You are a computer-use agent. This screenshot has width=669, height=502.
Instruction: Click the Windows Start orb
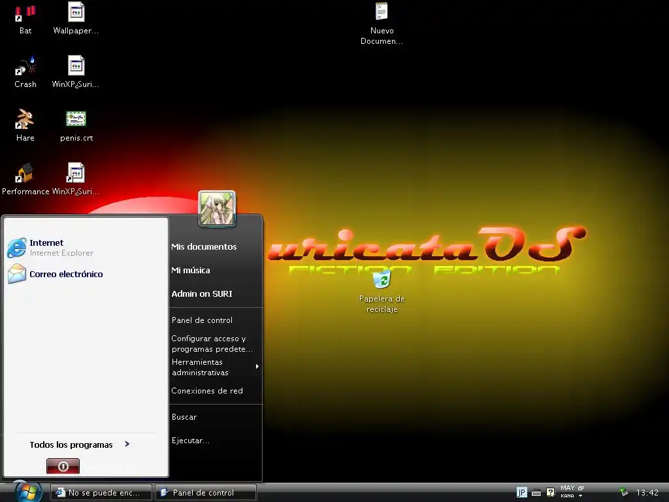pos(29,492)
